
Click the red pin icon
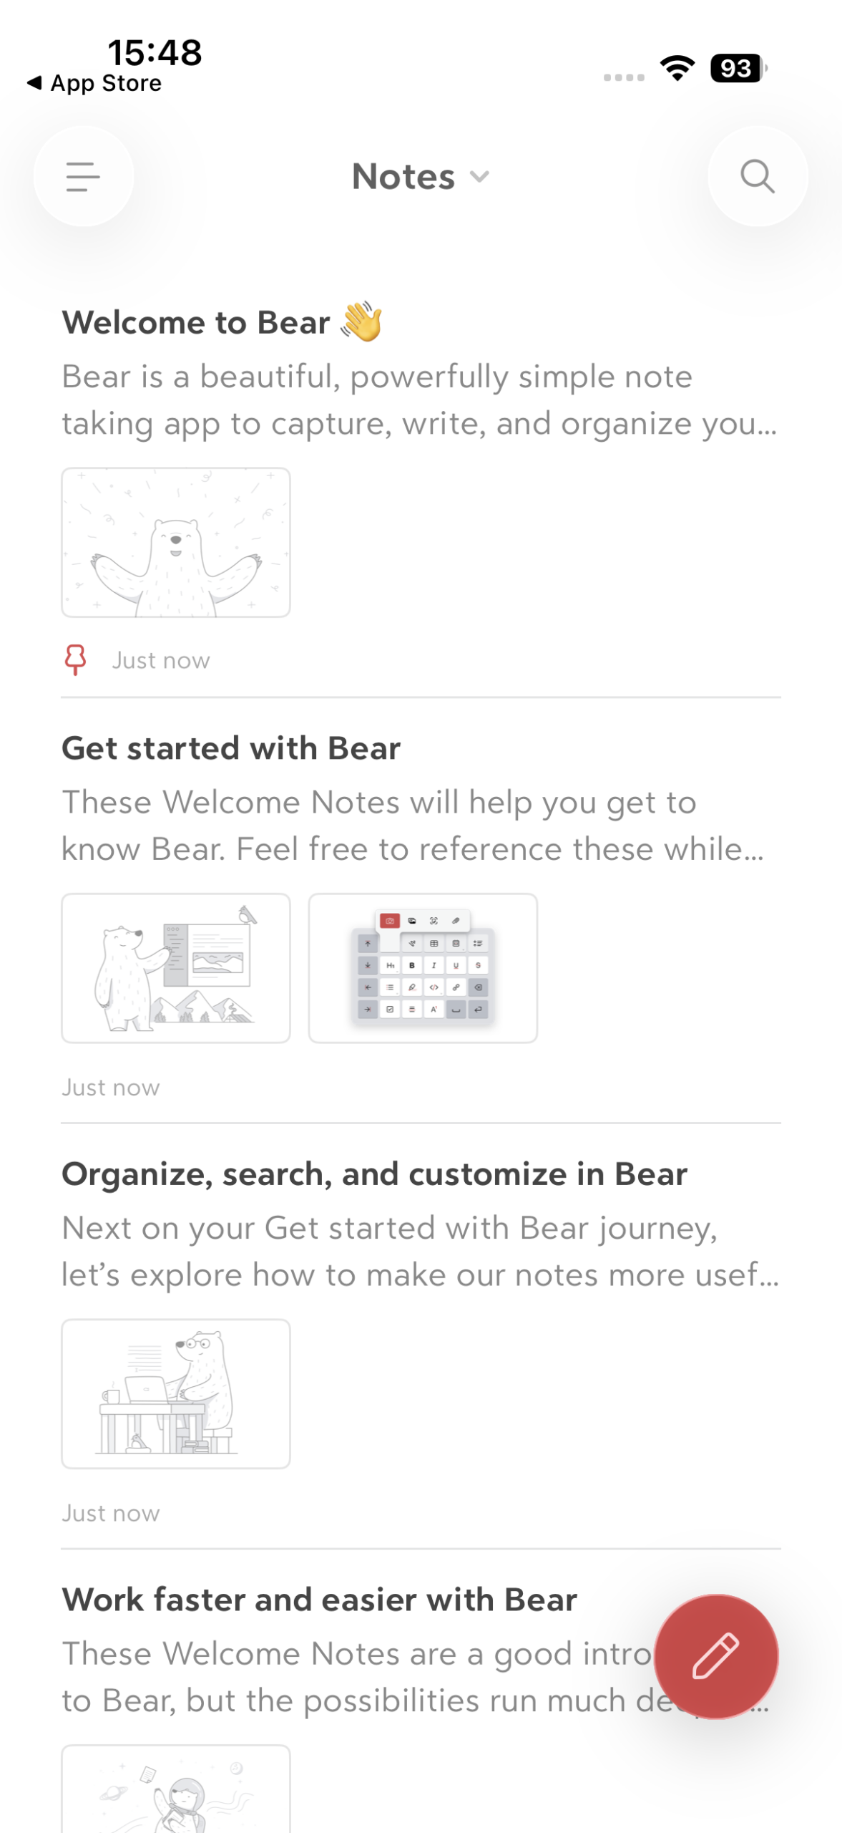[x=75, y=659]
